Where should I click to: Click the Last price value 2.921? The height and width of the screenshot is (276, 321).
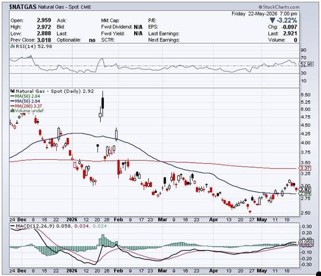[x=290, y=34]
